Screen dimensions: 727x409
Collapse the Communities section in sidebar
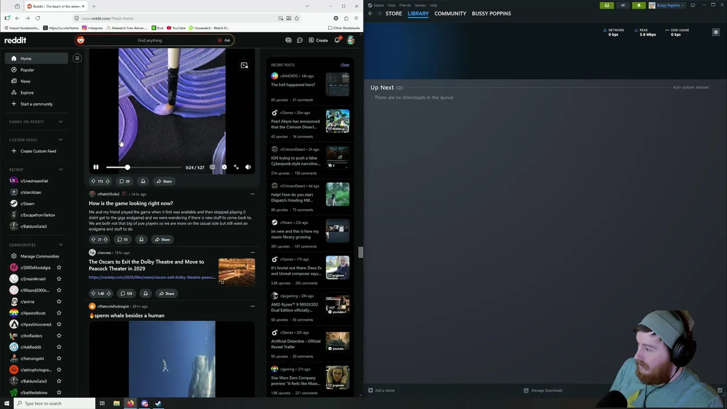coord(61,245)
